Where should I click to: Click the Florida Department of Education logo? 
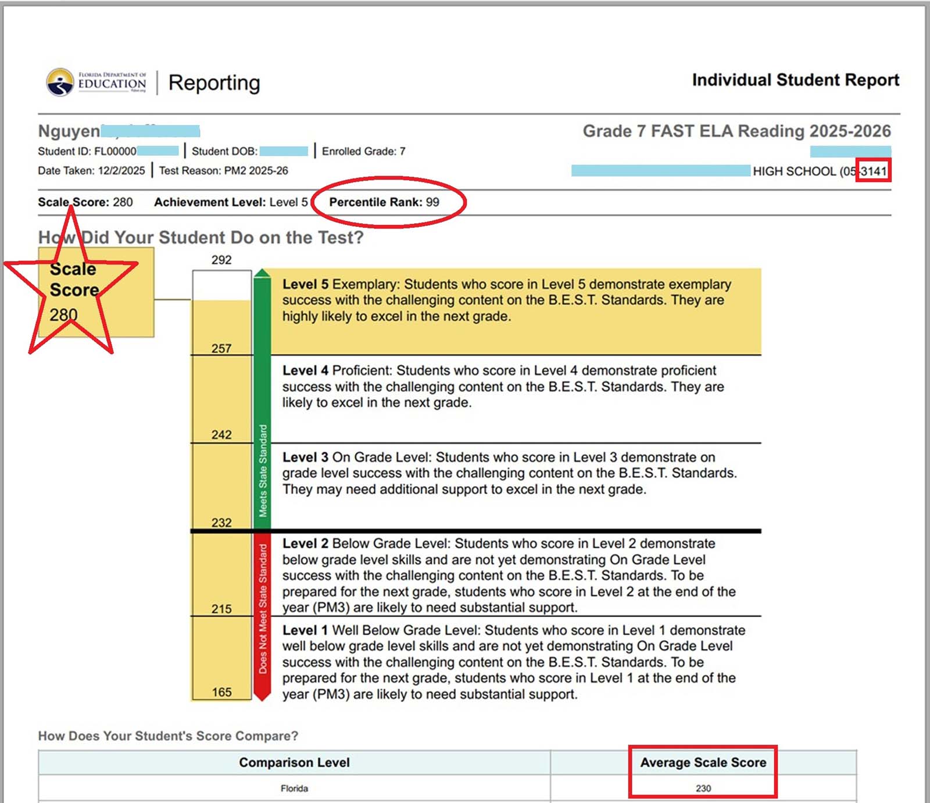point(96,82)
